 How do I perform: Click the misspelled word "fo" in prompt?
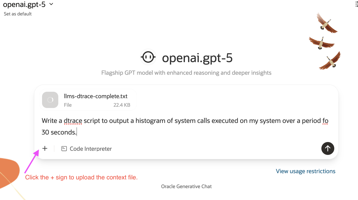[x=325, y=121]
